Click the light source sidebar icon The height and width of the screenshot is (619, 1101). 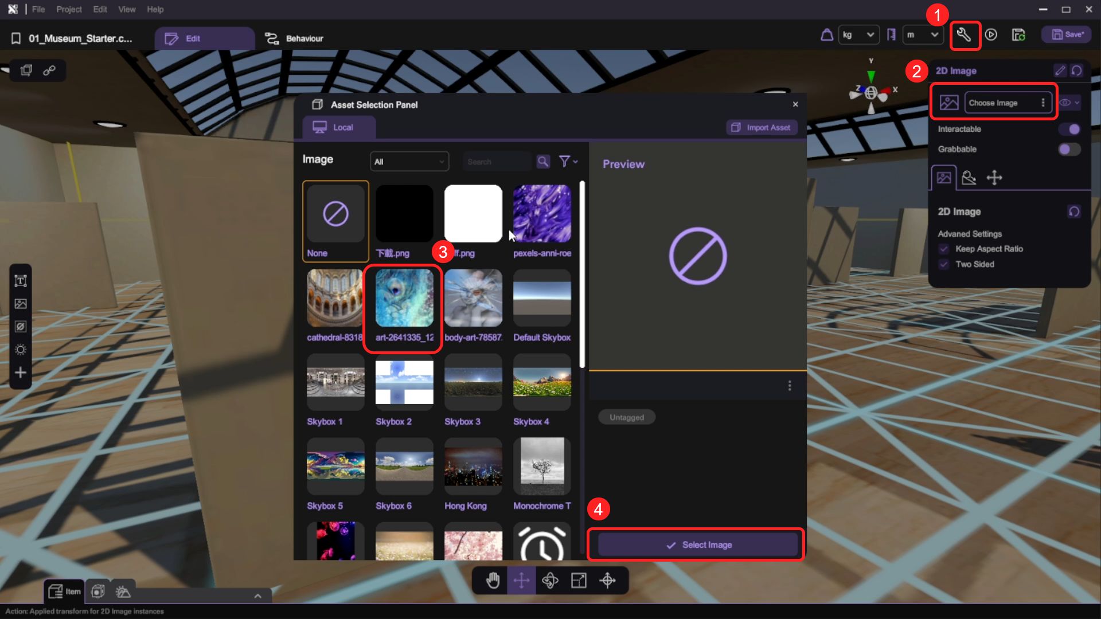pos(21,350)
